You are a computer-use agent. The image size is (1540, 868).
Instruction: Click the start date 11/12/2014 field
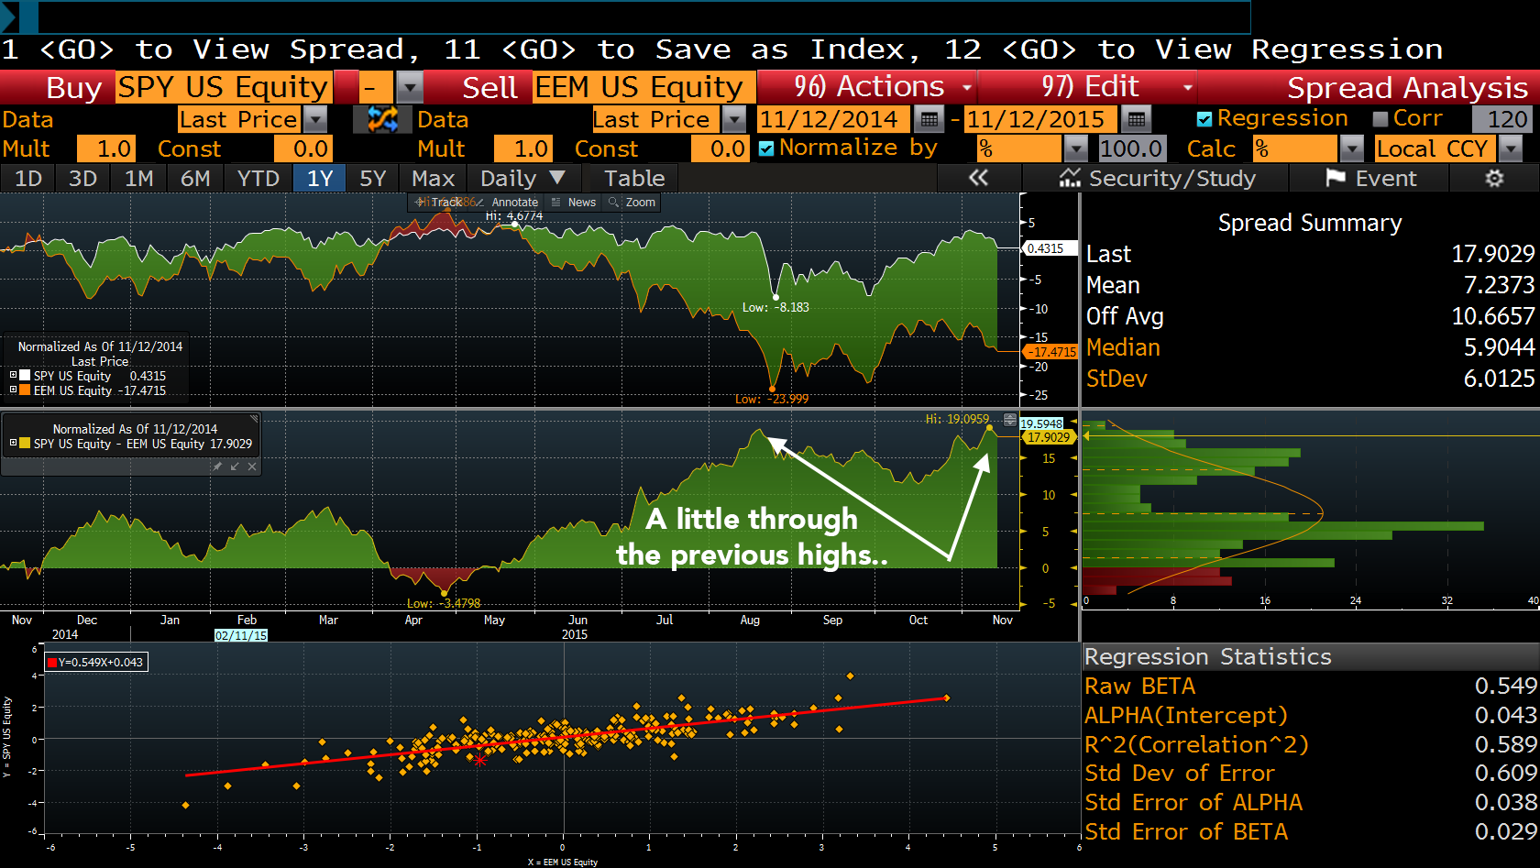[833, 119]
